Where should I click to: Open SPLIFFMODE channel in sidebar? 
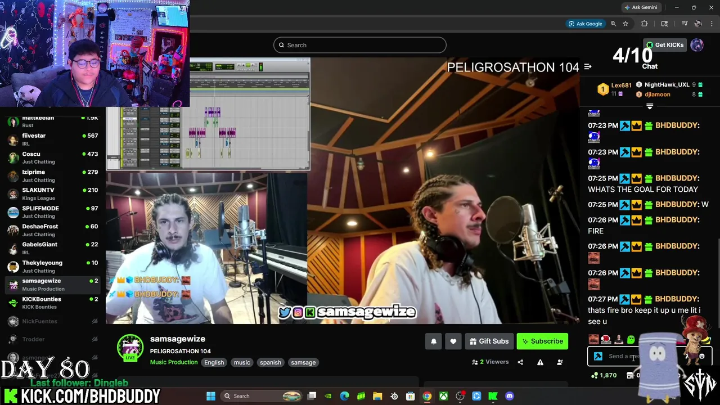53,212
